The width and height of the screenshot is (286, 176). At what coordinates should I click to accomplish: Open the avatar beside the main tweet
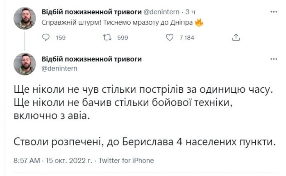click(x=25, y=64)
